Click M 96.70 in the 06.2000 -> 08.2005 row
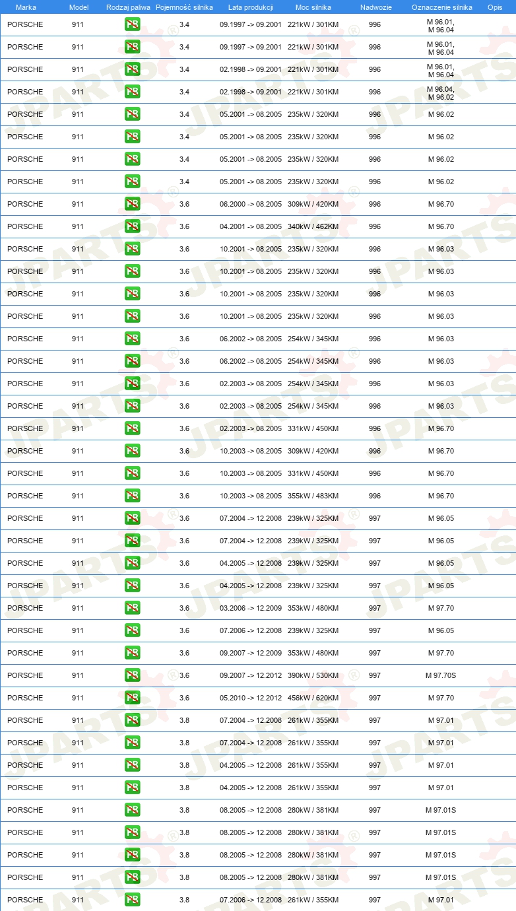Screen dimensions: 516x911 [x=441, y=204]
